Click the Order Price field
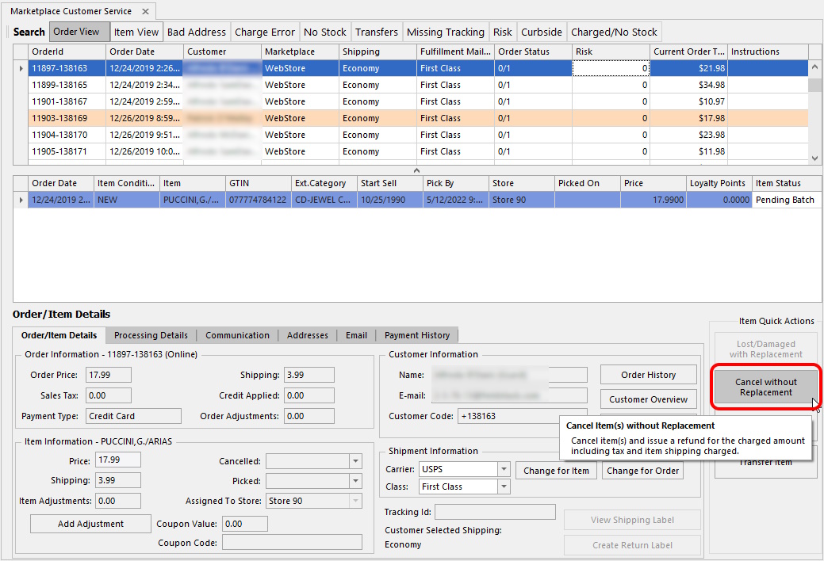This screenshot has width=824, height=561. click(109, 375)
